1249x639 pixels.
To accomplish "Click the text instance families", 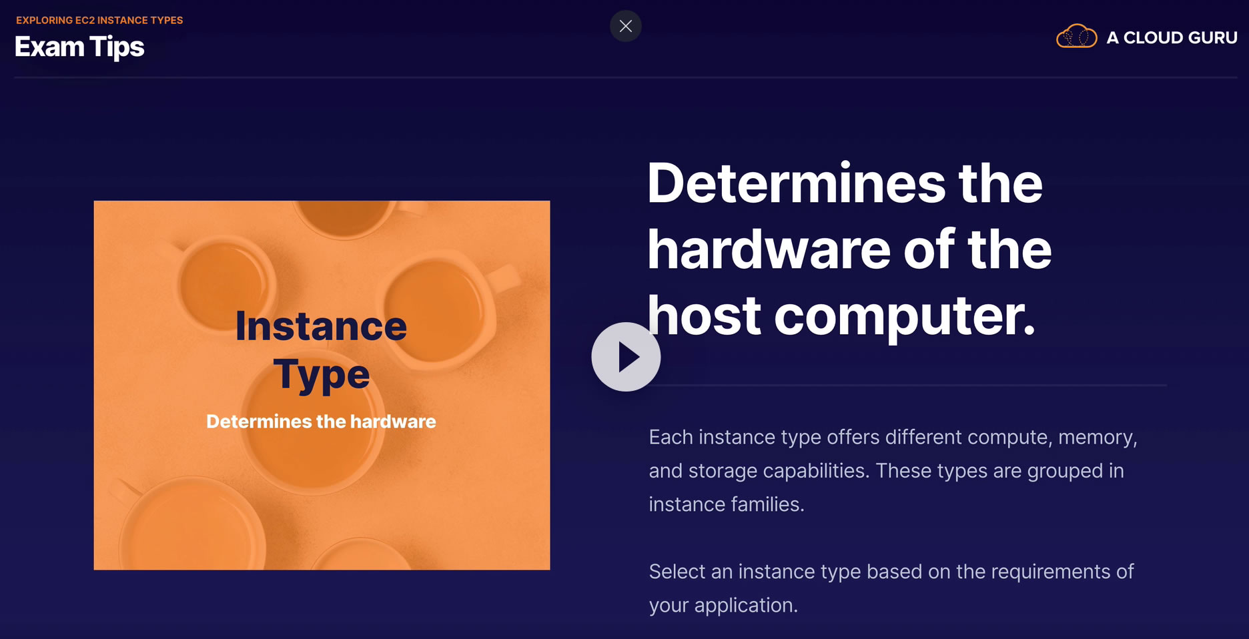I will coord(727,504).
